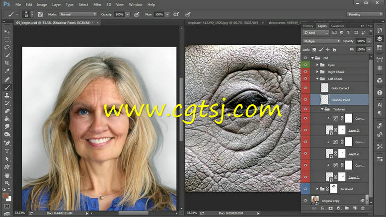Viewport: 386px width, 217px height.
Task: Select the Eyedropper tool
Action: point(7,71)
